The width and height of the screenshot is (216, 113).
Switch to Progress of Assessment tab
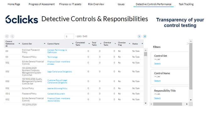click(x=42, y=4)
